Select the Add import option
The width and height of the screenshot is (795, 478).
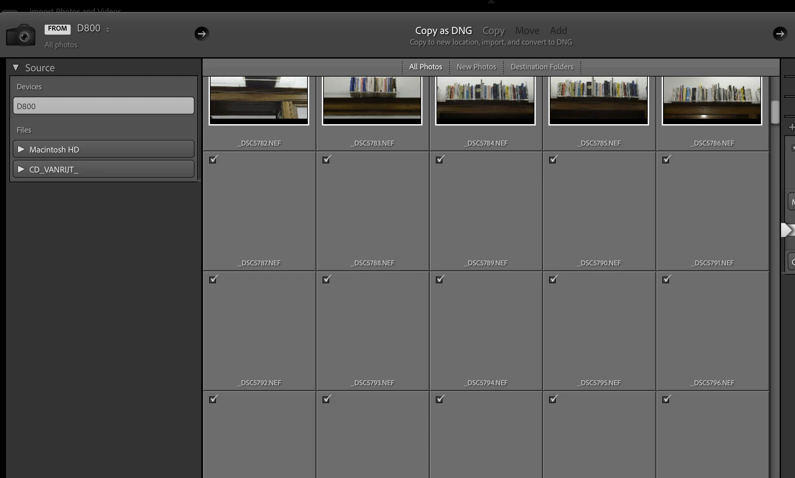click(x=558, y=31)
